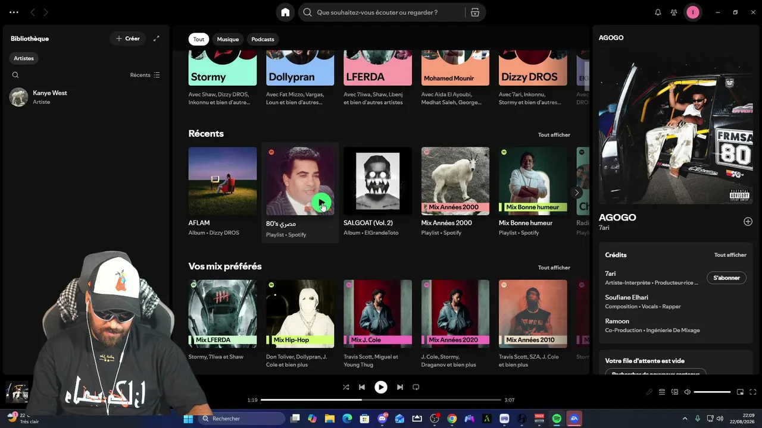The height and width of the screenshot is (428, 762).
Task: Navigate forward with the right arrow
Action: (46, 12)
